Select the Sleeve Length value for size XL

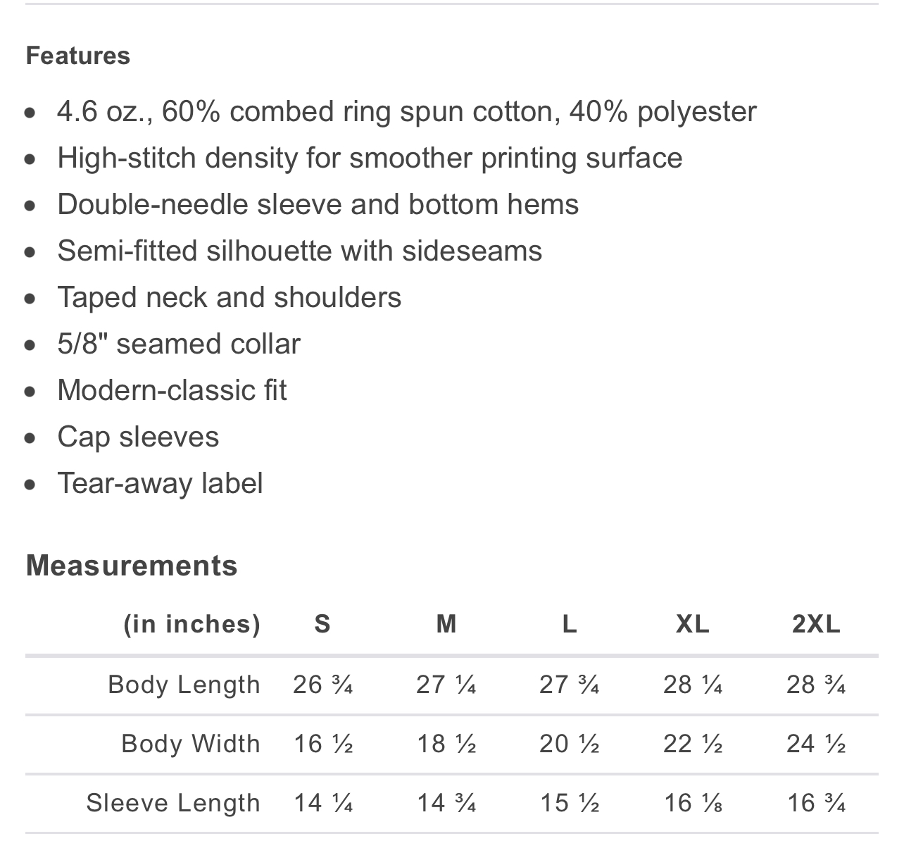point(693,803)
